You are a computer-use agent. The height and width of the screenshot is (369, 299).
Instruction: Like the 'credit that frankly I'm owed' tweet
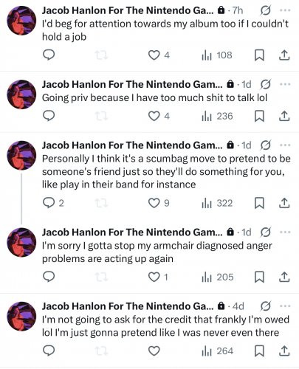point(154,351)
